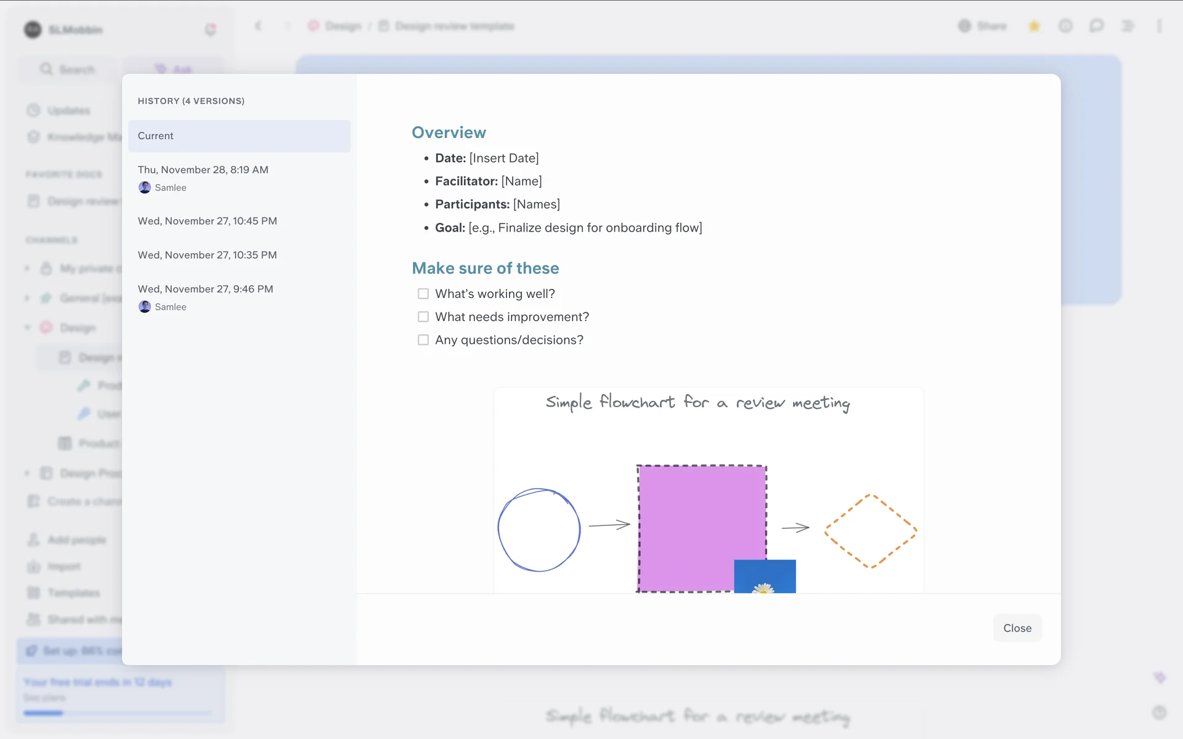
Task: Expand the General channel arrow
Action: point(27,298)
